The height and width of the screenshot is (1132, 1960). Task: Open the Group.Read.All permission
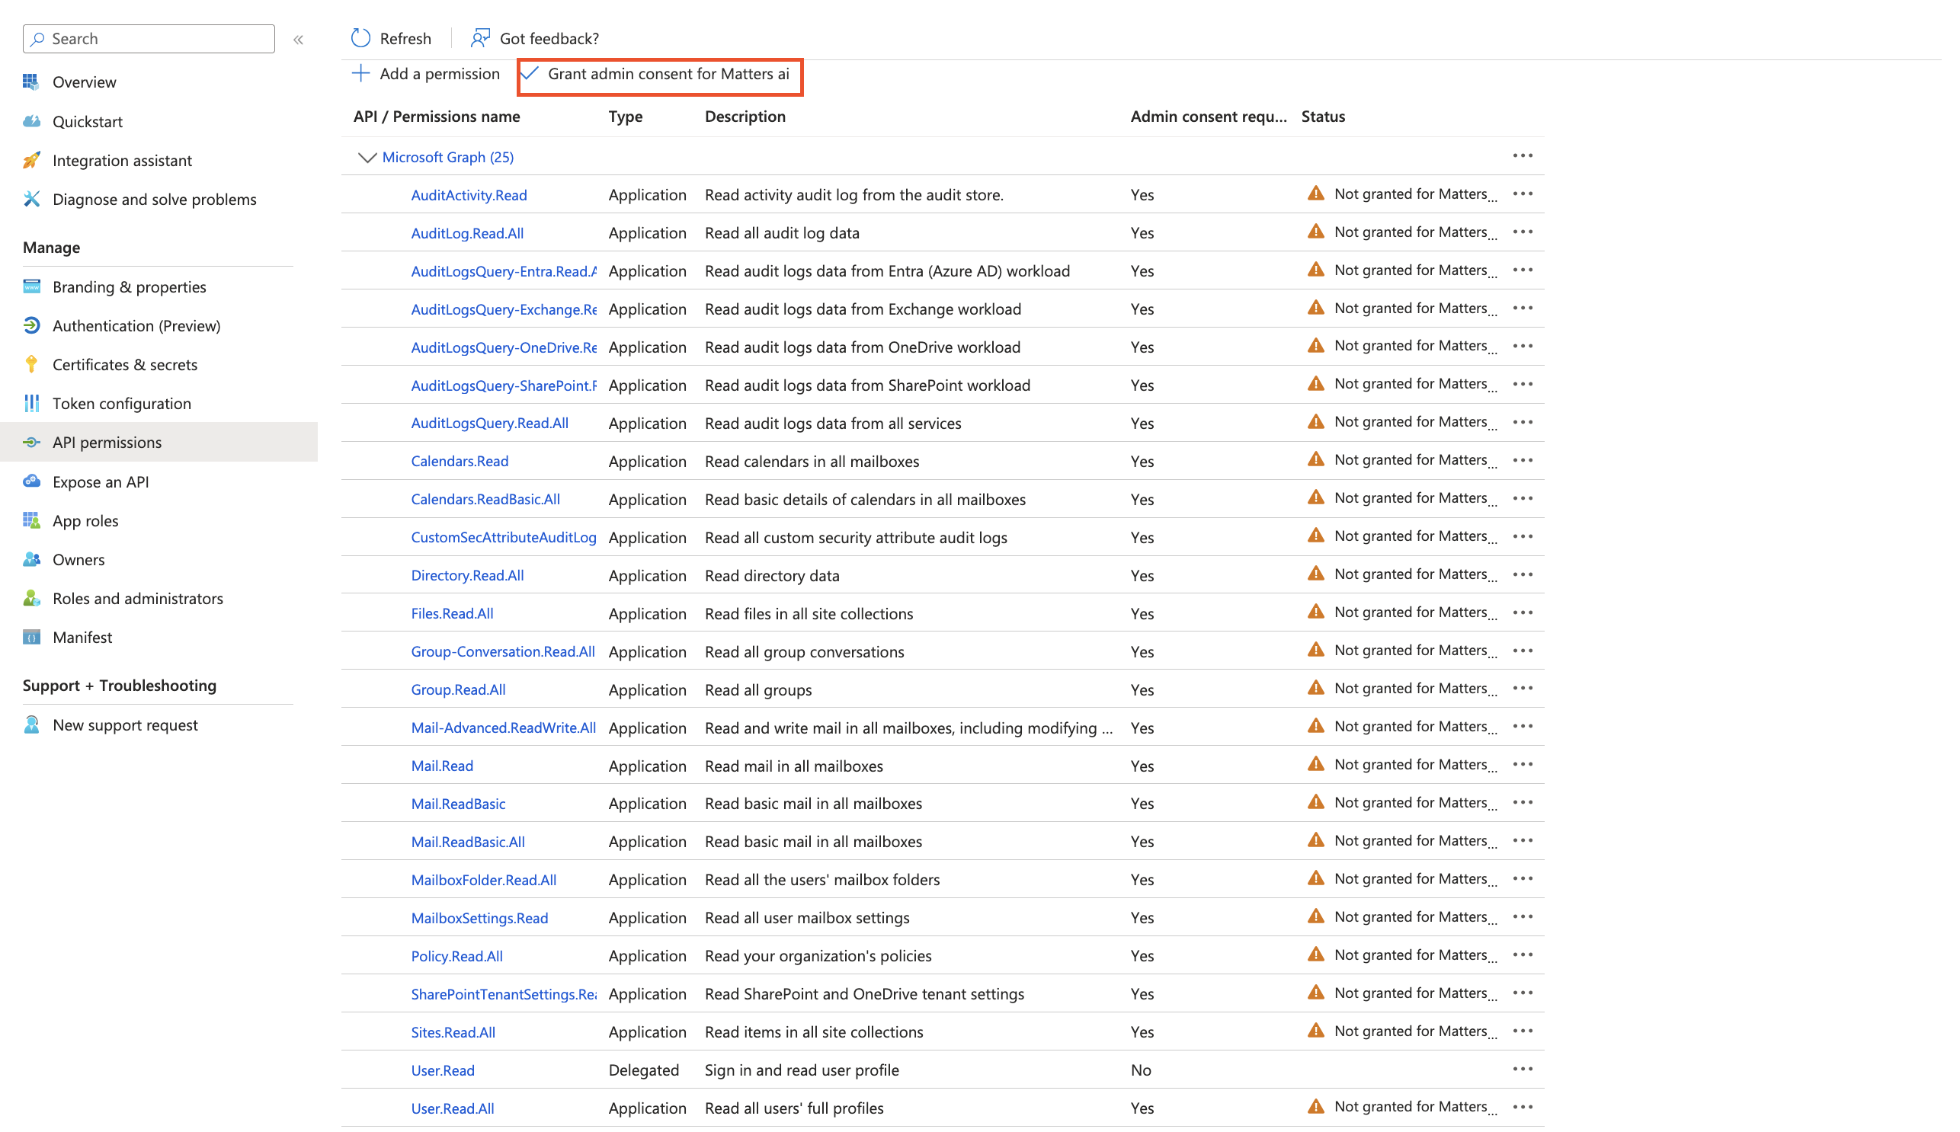click(458, 689)
